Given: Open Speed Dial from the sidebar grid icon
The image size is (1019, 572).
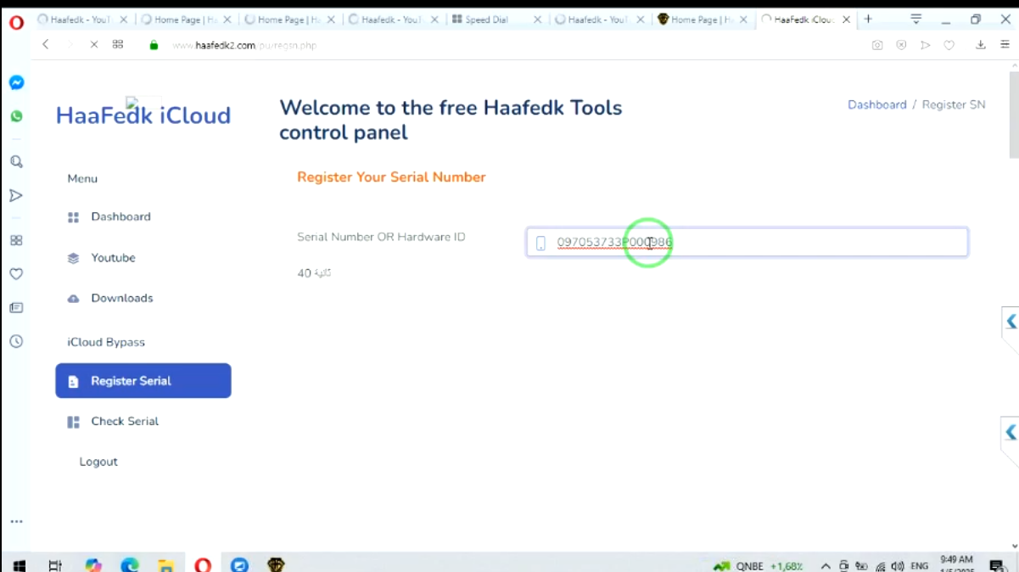Looking at the screenshot, I should (x=16, y=240).
